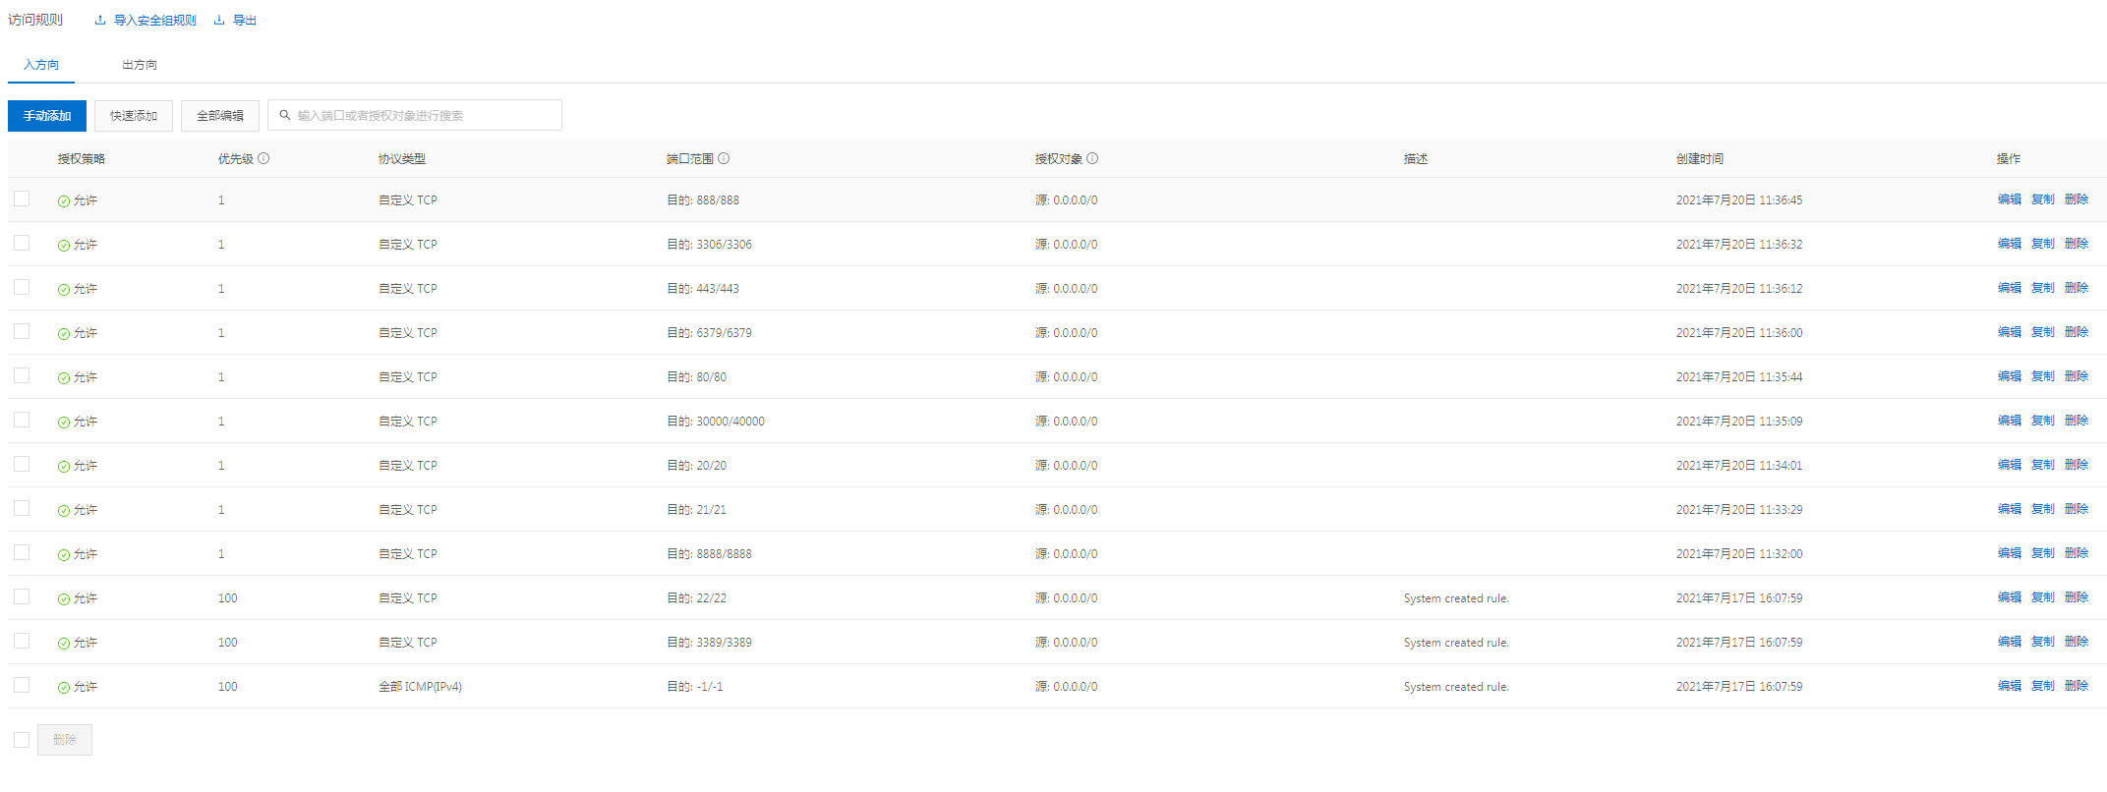This screenshot has height=792, width=2107.
Task: Tick checkbox for port 6379/6379 rule
Action: tap(22, 331)
